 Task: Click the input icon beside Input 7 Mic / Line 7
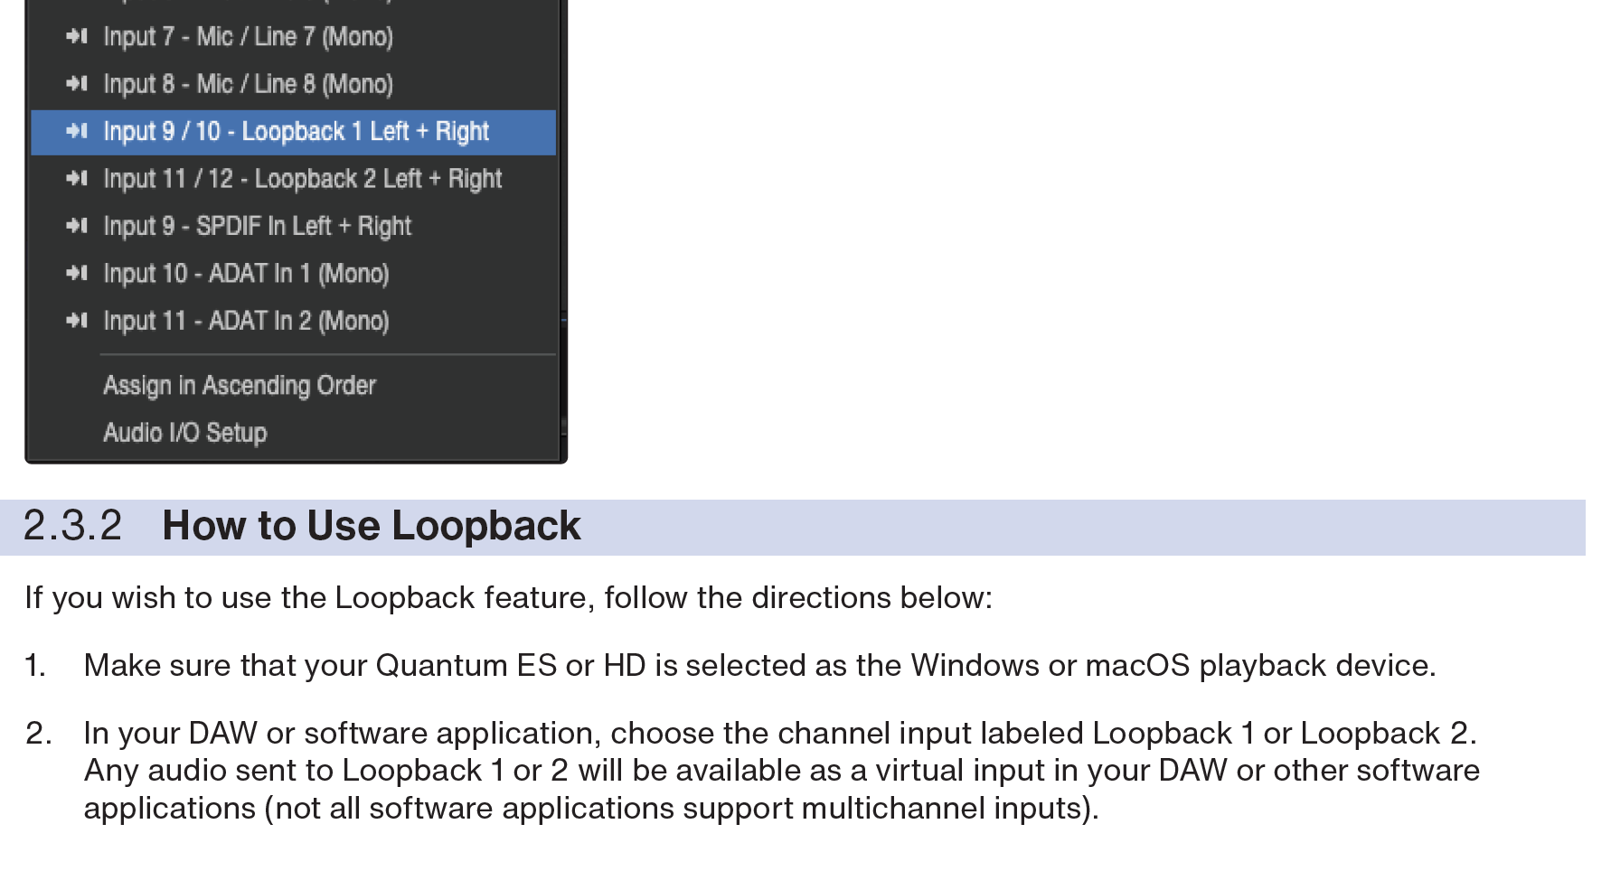click(77, 36)
